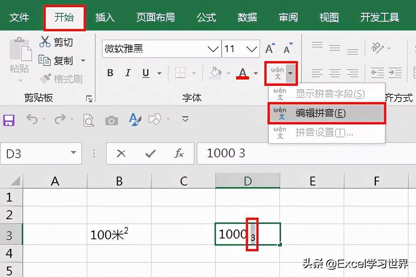Click the shapes icon in quick access
Image resolution: width=416 pixels, height=277 pixels.
[155, 119]
